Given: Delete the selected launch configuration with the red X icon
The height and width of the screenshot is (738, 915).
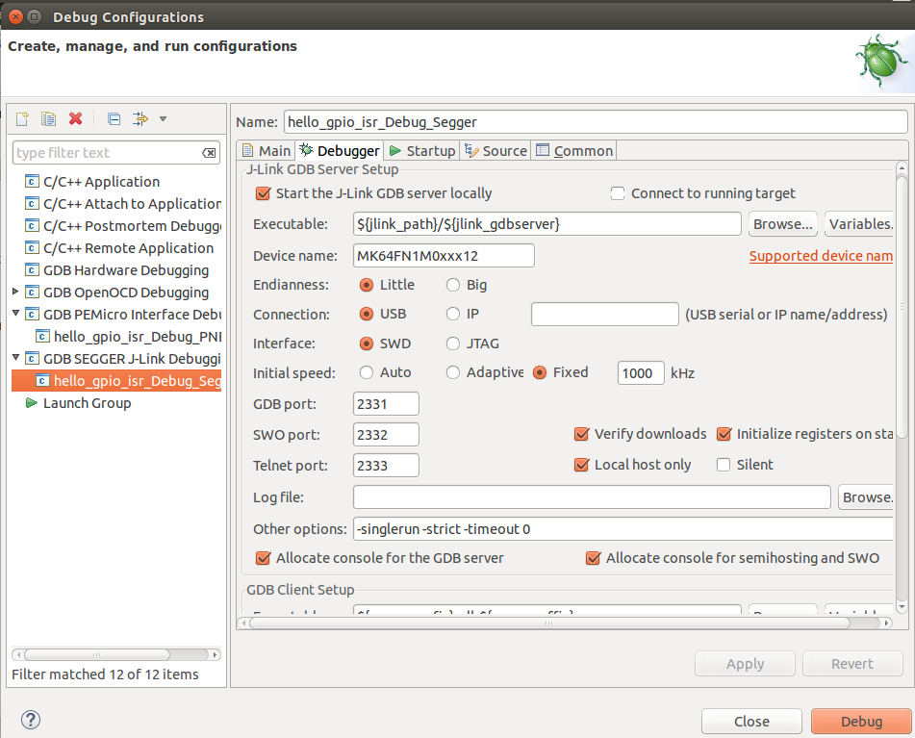Looking at the screenshot, I should (x=75, y=119).
